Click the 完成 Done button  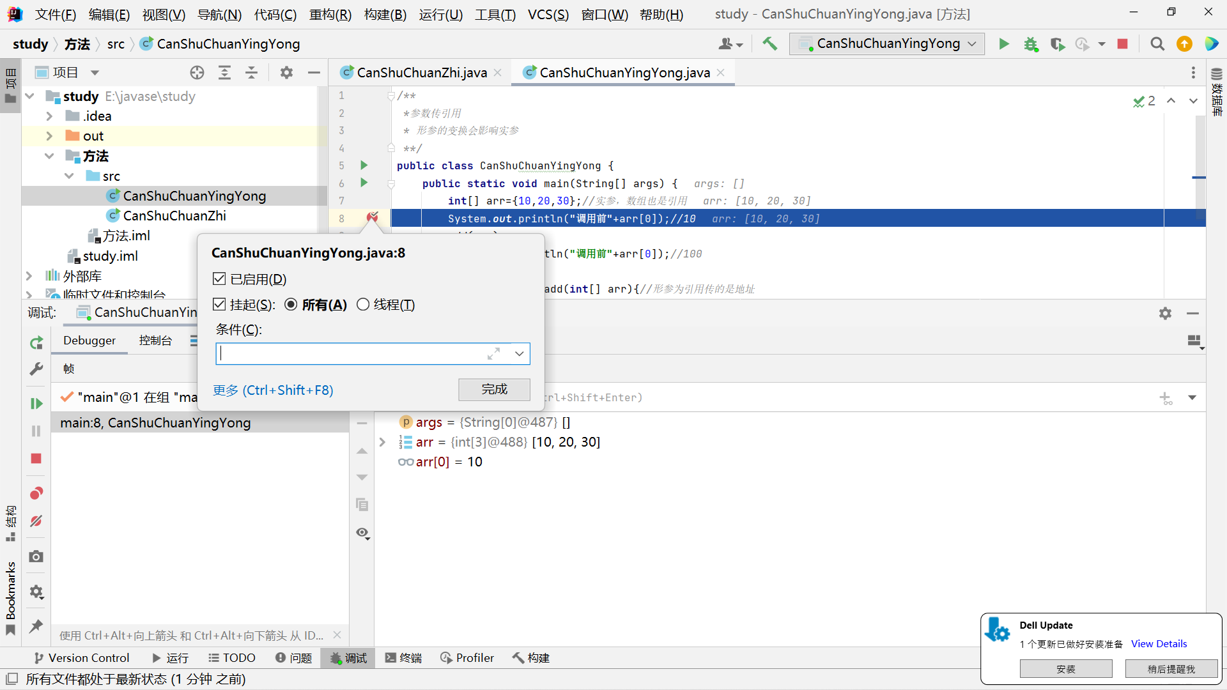click(x=494, y=389)
